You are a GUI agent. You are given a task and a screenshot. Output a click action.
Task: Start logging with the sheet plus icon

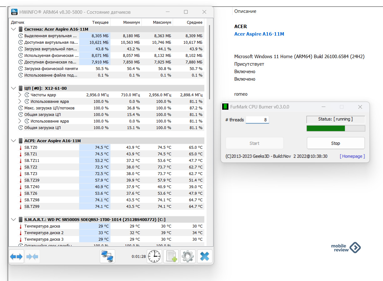coord(171,257)
